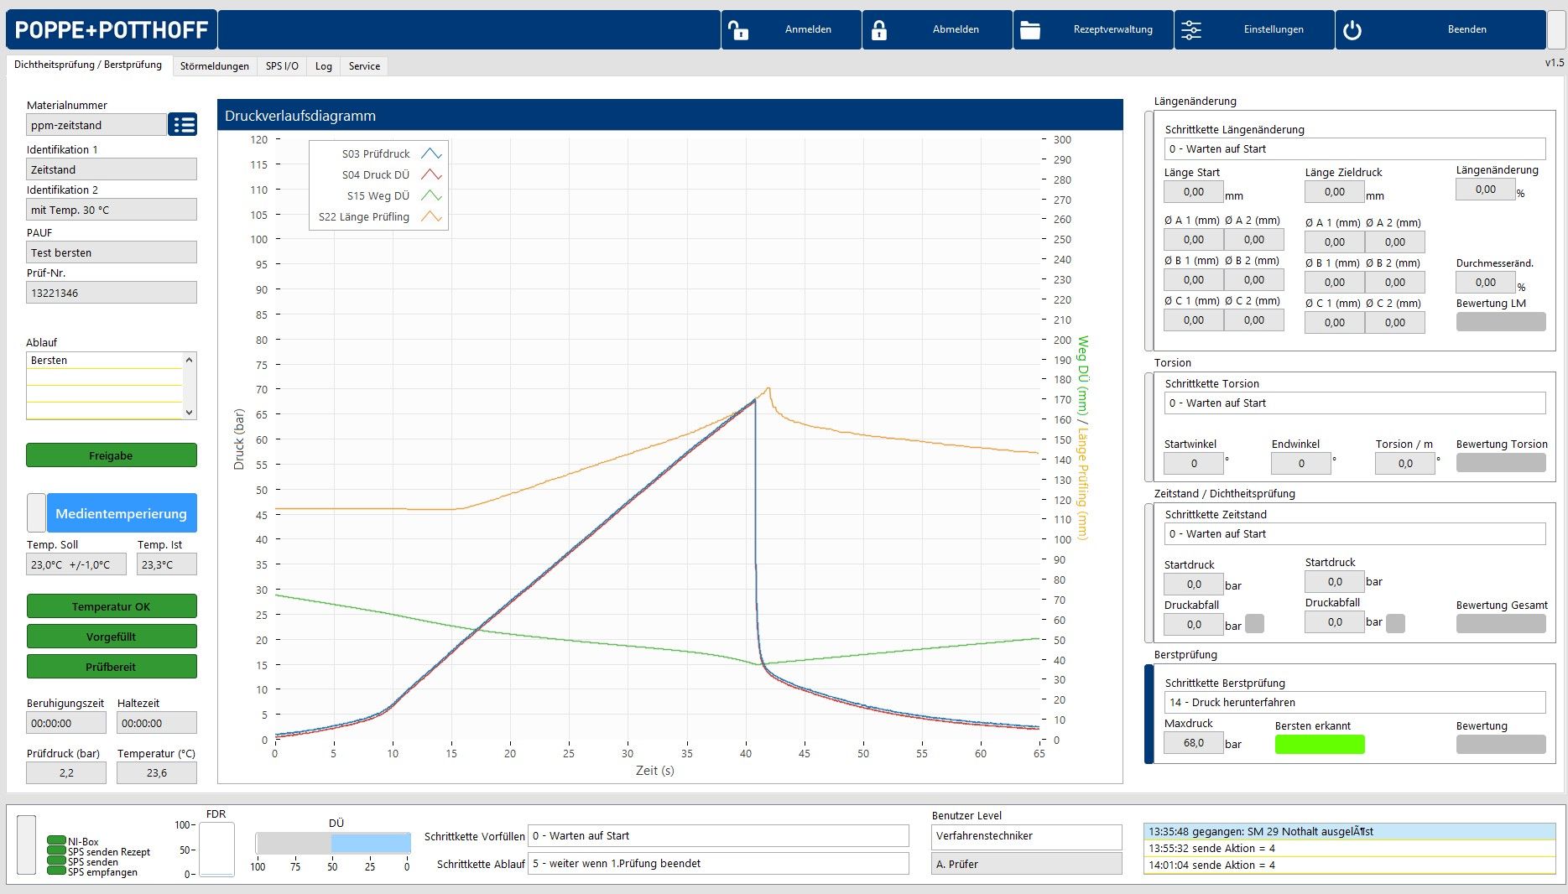Screen dimensions: 1568x894
Task: Click the NI-Box status indicator
Action: click(x=56, y=839)
